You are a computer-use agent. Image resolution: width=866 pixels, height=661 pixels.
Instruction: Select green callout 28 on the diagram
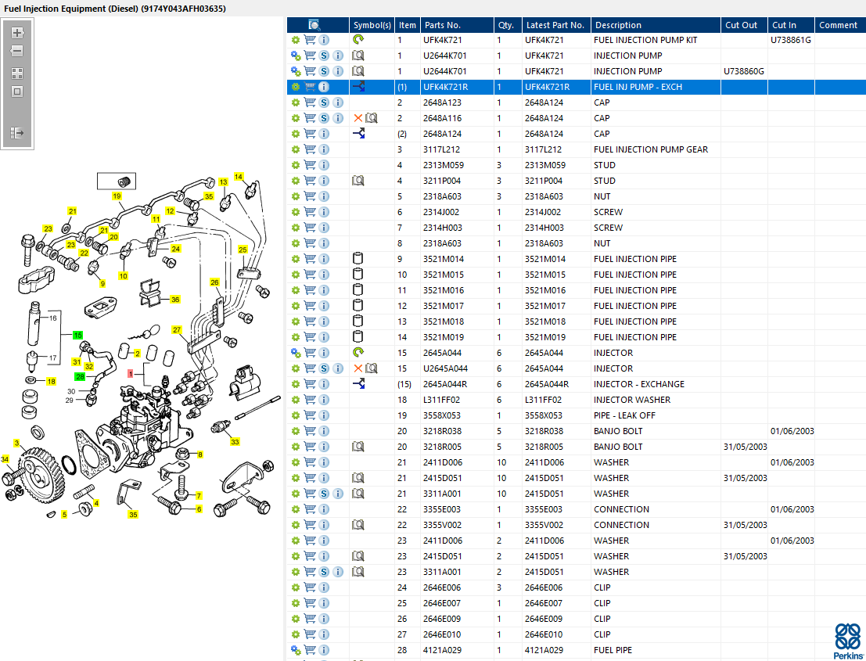[x=80, y=376]
